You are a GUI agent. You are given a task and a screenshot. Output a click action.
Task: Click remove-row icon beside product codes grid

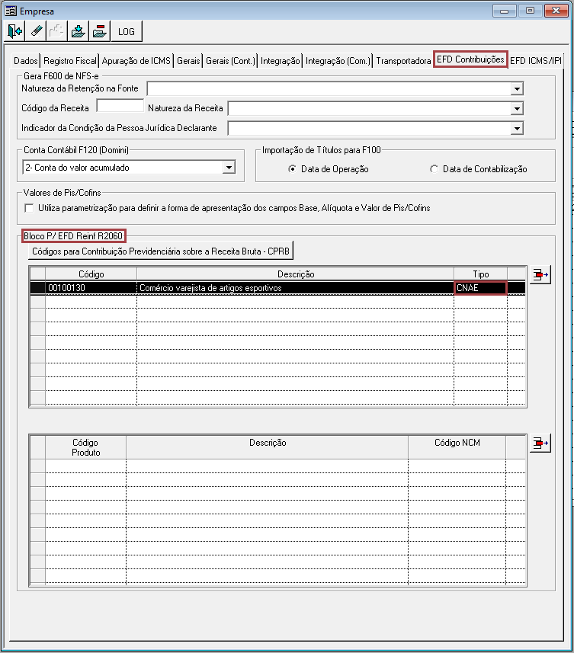point(540,443)
